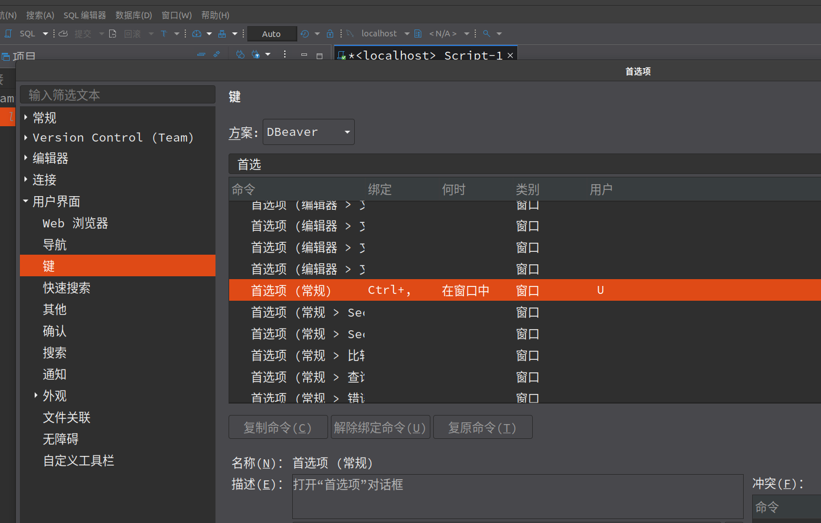Click the disconnect plug icon in project toolbar
Image resolution: width=821 pixels, height=523 pixels.
pos(255,54)
